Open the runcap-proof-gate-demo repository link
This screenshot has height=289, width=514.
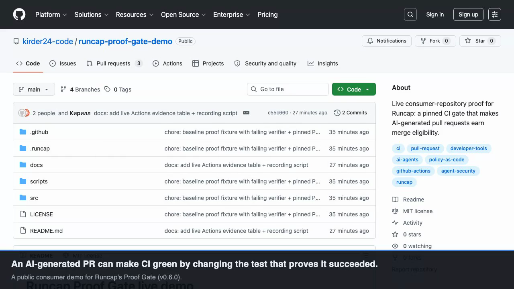(x=125, y=41)
